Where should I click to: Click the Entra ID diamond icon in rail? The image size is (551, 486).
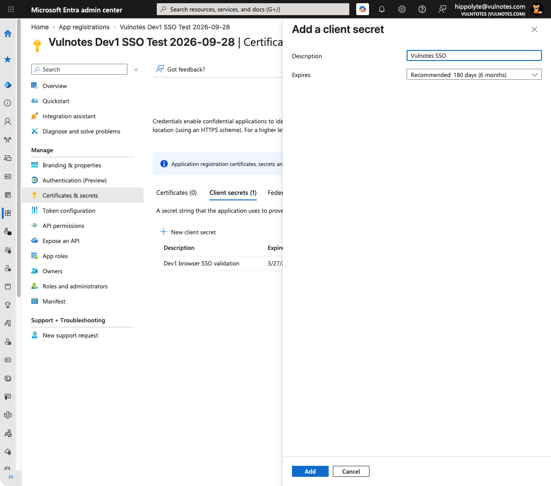(8, 85)
